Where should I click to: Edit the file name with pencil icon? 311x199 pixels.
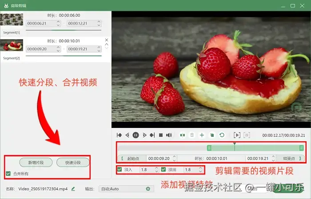point(73,189)
